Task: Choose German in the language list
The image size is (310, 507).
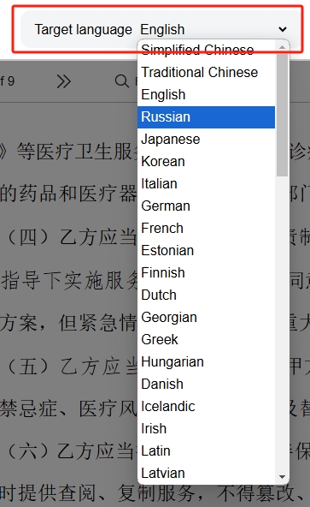Action: click(x=206, y=206)
